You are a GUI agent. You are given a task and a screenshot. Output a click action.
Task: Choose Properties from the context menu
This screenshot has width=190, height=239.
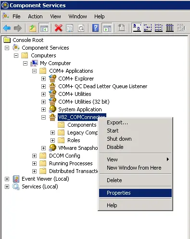[135, 193]
